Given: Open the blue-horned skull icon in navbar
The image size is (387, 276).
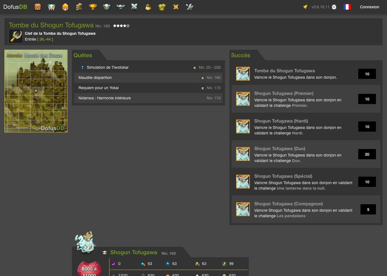Looking at the screenshot, I should click(107, 7).
